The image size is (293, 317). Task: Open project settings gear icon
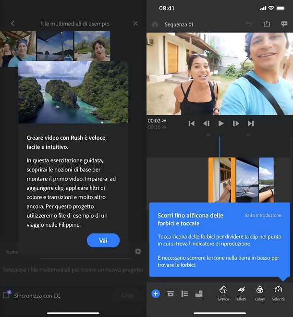coord(138,252)
